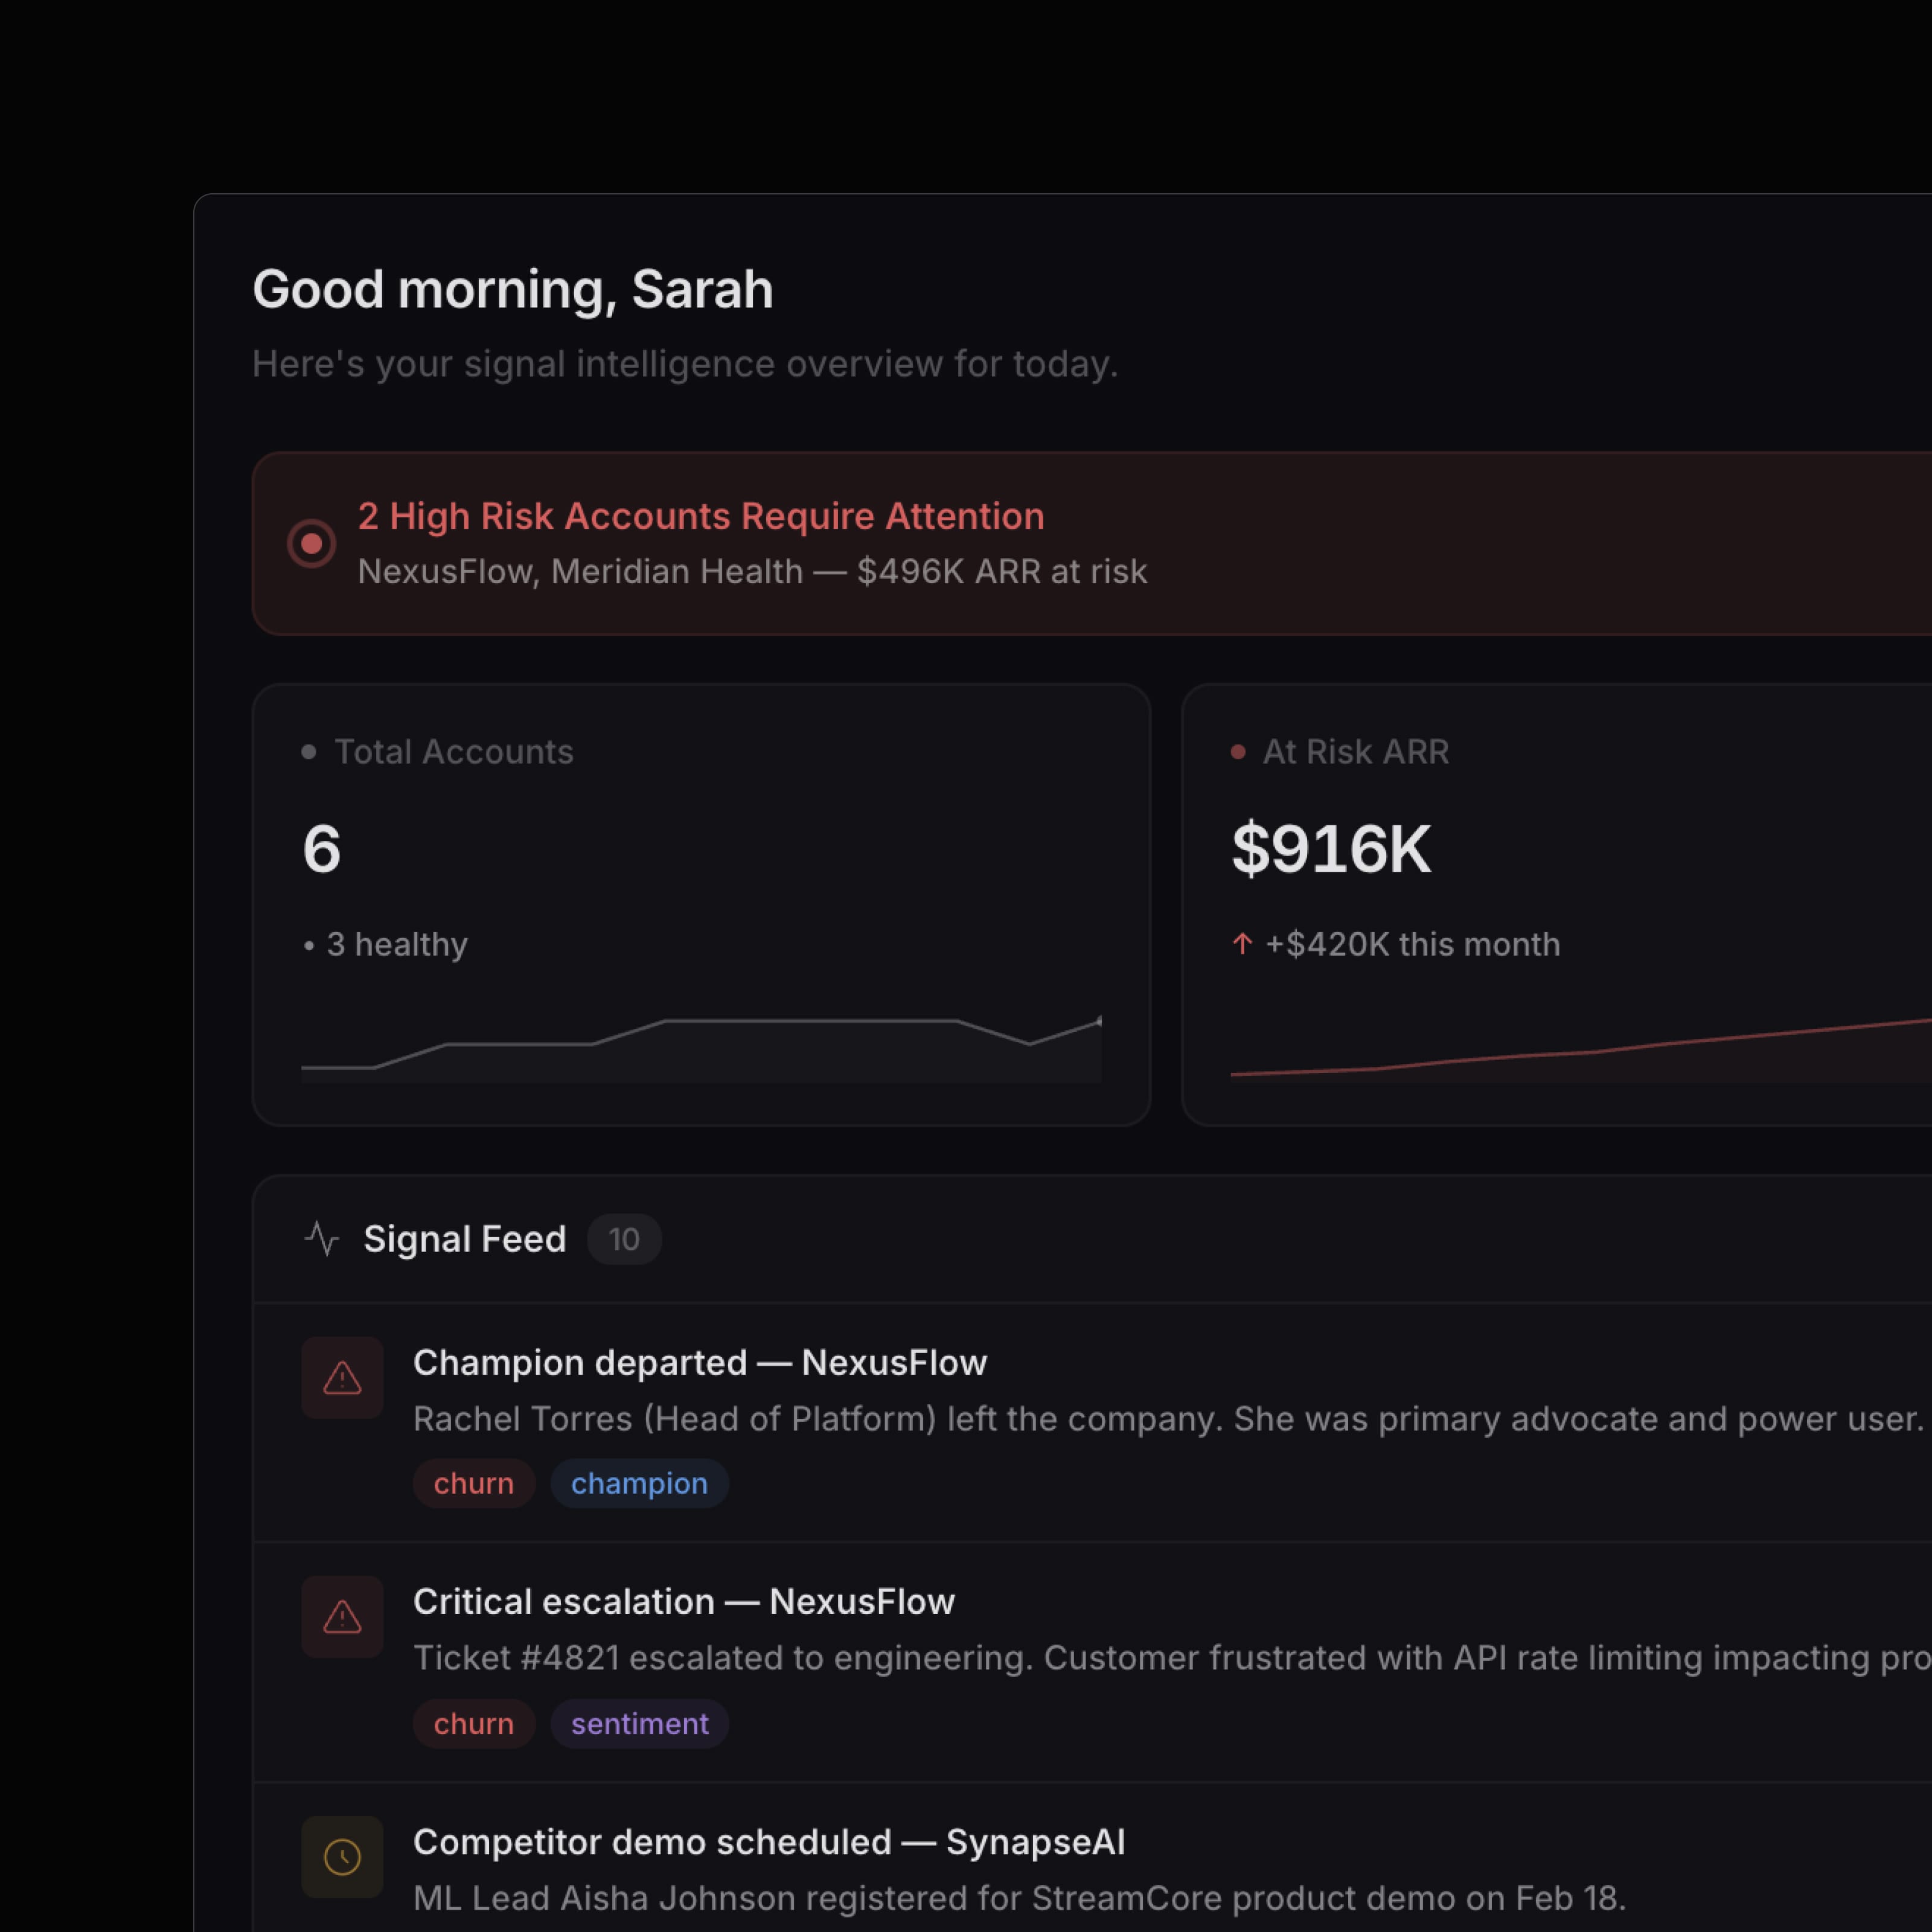
Task: Click the Signal Feed count badge 10
Action: (x=624, y=1240)
